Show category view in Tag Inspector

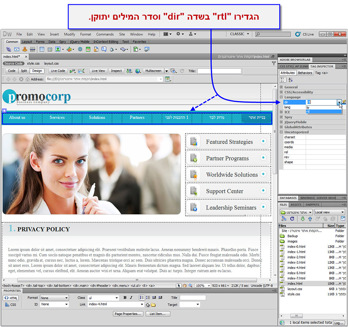[283, 80]
